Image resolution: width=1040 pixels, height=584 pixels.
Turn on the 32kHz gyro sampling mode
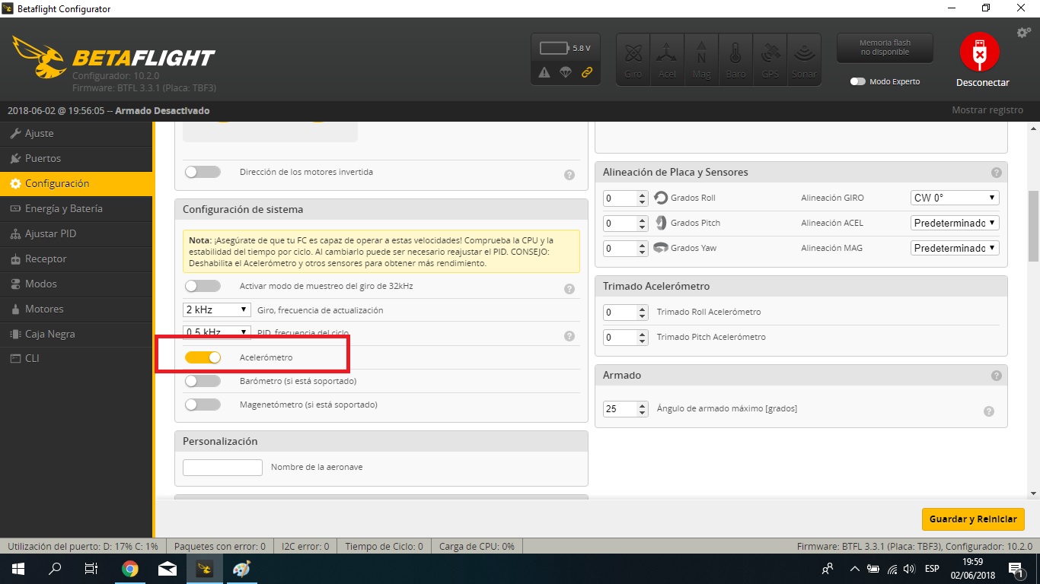point(203,287)
